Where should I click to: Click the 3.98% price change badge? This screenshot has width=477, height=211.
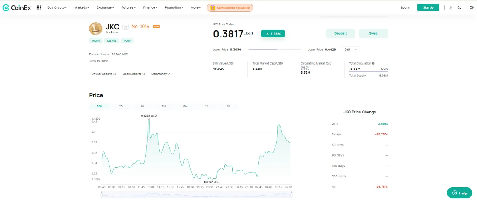coord(273,34)
